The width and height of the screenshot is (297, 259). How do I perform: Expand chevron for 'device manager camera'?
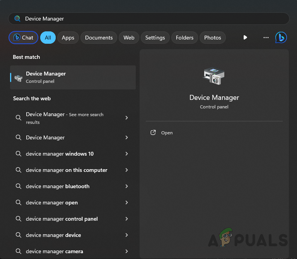point(127,251)
